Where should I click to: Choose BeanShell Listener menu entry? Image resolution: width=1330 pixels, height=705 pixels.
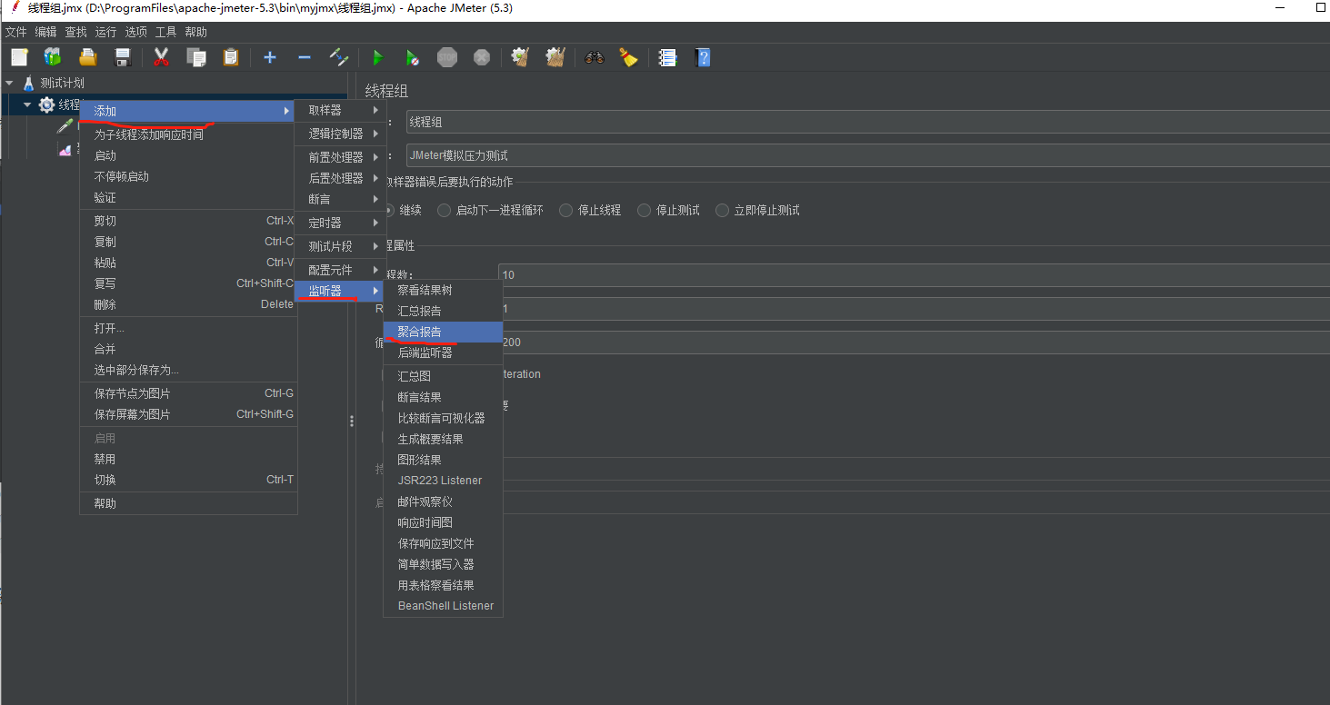click(443, 606)
